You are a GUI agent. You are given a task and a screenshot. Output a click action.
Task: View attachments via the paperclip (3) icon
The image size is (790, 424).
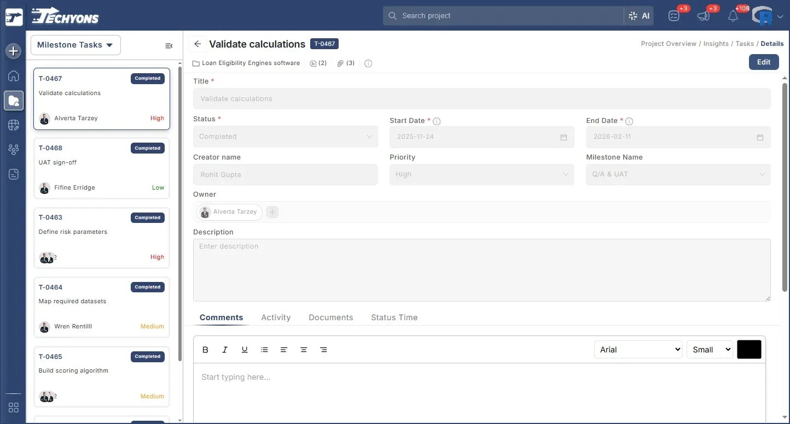(345, 63)
